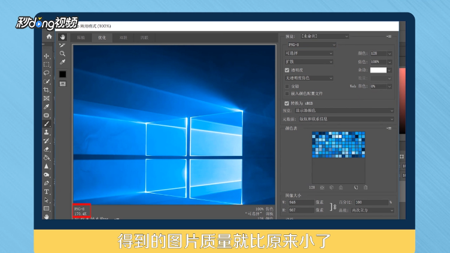This screenshot has height=253, width=450.
Task: Open the PNG-8 file format dropdown
Action: [x=312, y=45]
